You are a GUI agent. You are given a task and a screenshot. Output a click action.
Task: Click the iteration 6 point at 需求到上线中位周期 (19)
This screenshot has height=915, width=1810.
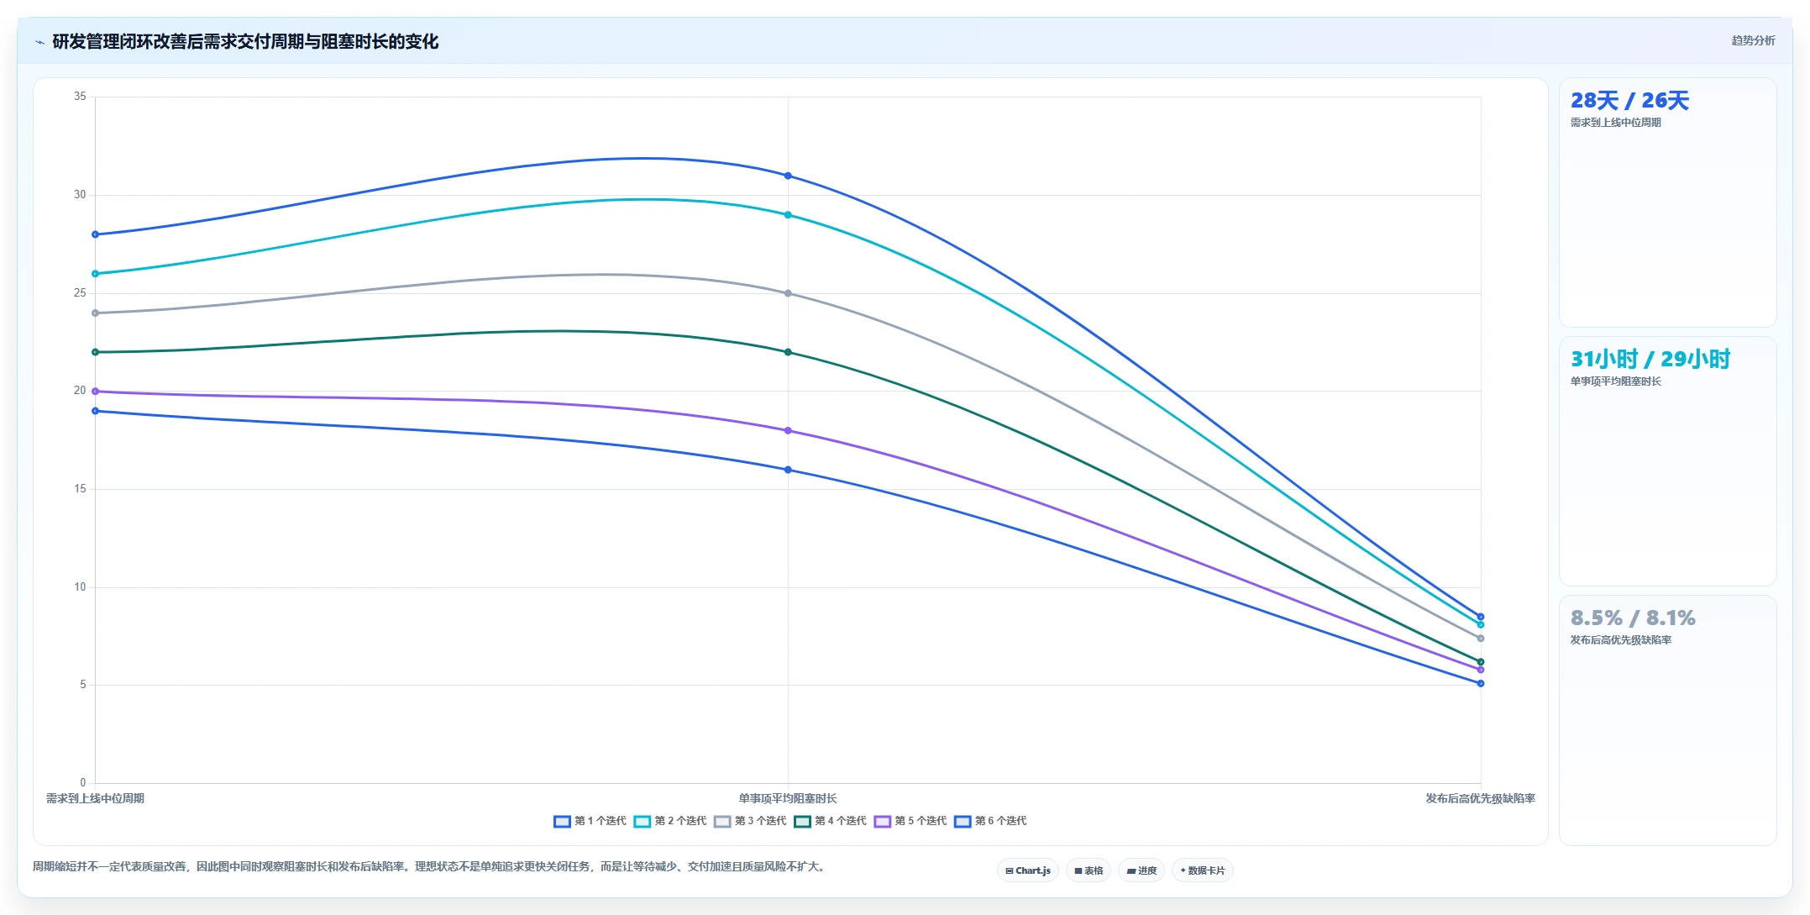coord(95,411)
